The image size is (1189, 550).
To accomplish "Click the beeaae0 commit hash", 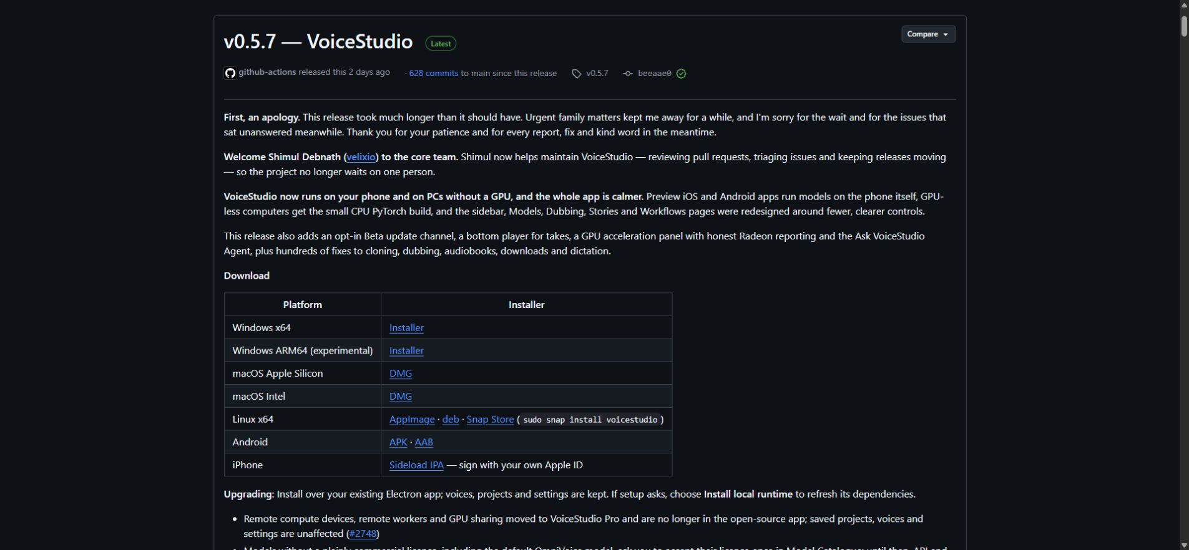I will tap(655, 74).
